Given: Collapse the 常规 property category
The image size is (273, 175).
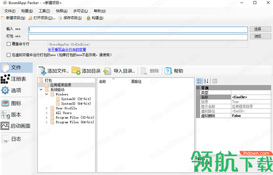Looking at the screenshot, I should 198,88.
